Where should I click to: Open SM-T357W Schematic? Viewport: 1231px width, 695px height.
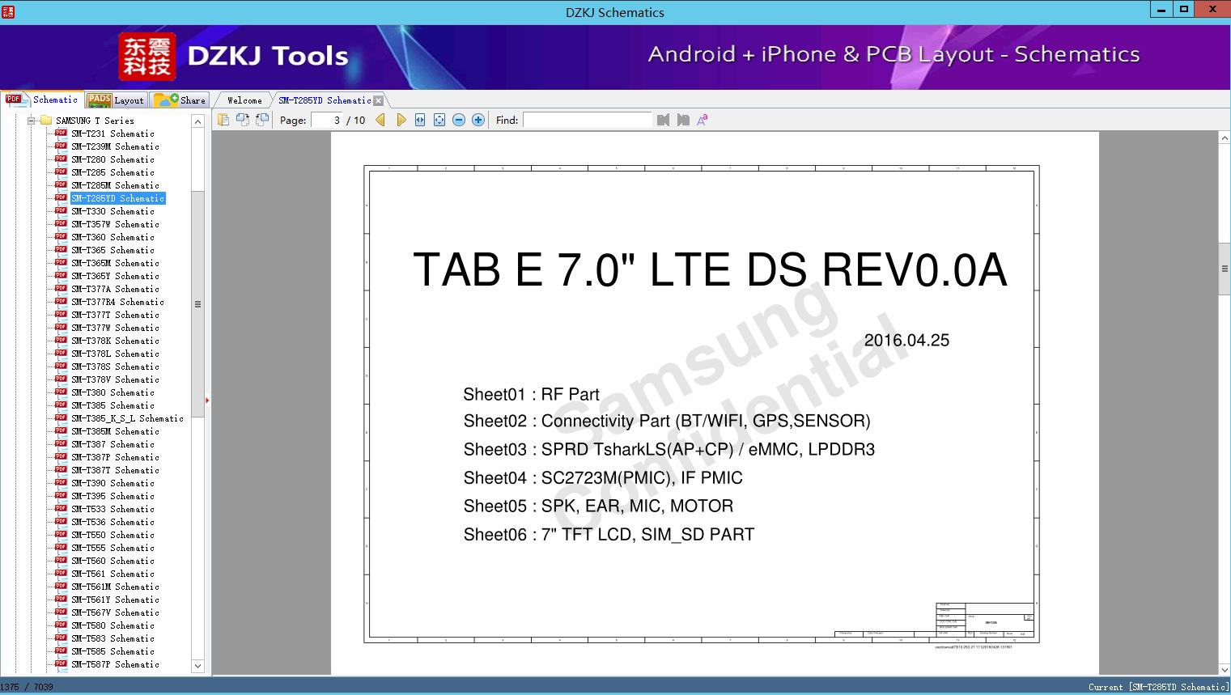click(115, 224)
